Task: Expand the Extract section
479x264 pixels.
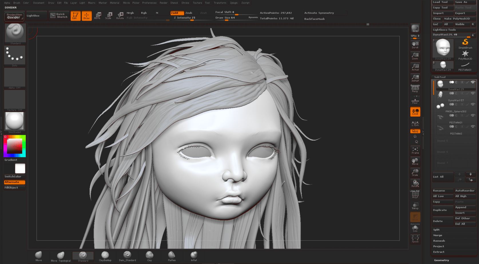Action: coord(439,252)
